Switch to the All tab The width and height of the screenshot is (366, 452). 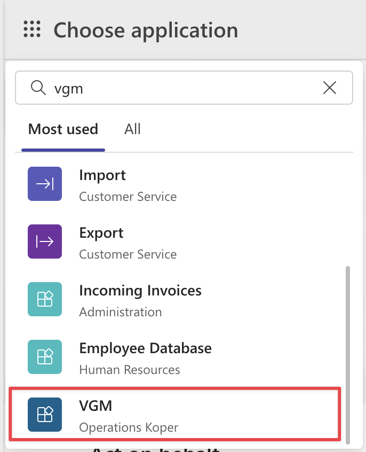point(132,129)
